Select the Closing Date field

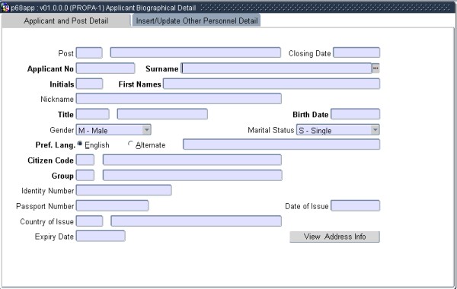point(356,52)
